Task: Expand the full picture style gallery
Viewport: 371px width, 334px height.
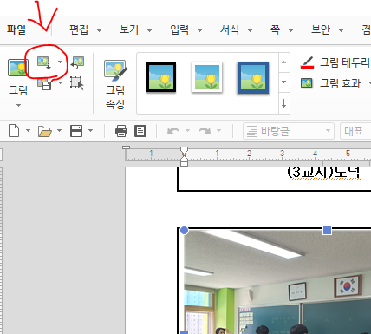Action: tap(284, 103)
